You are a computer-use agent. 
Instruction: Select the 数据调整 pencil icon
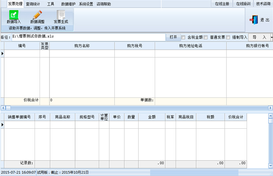coord(37,15)
